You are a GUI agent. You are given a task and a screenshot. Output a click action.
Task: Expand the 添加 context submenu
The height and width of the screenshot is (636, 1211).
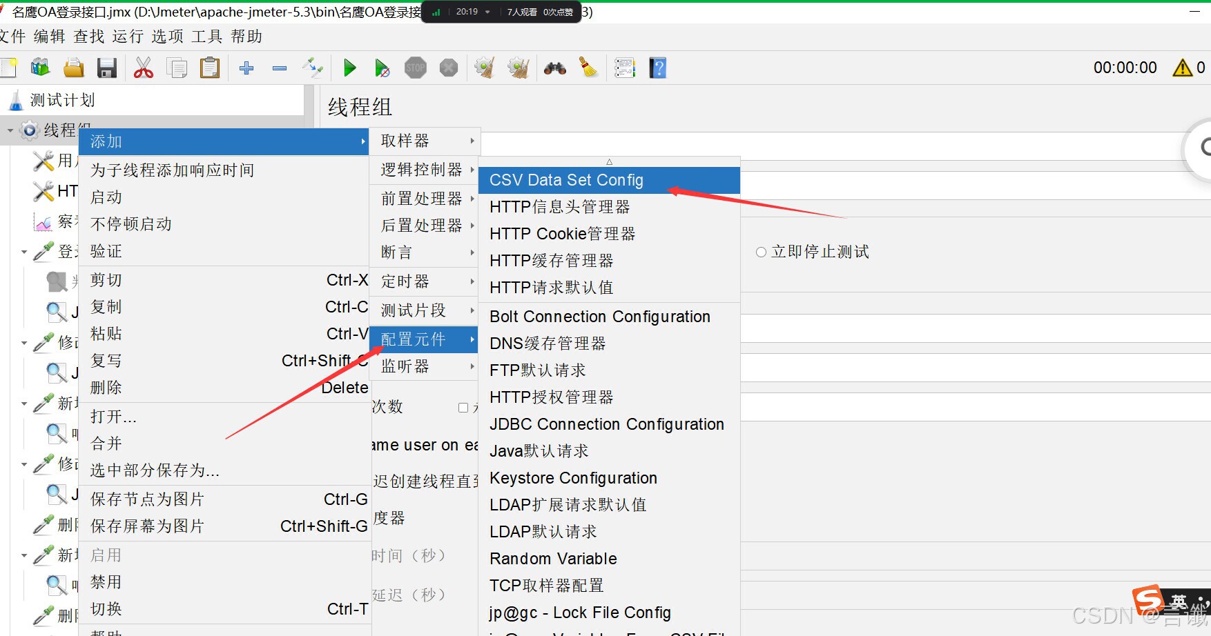point(224,141)
